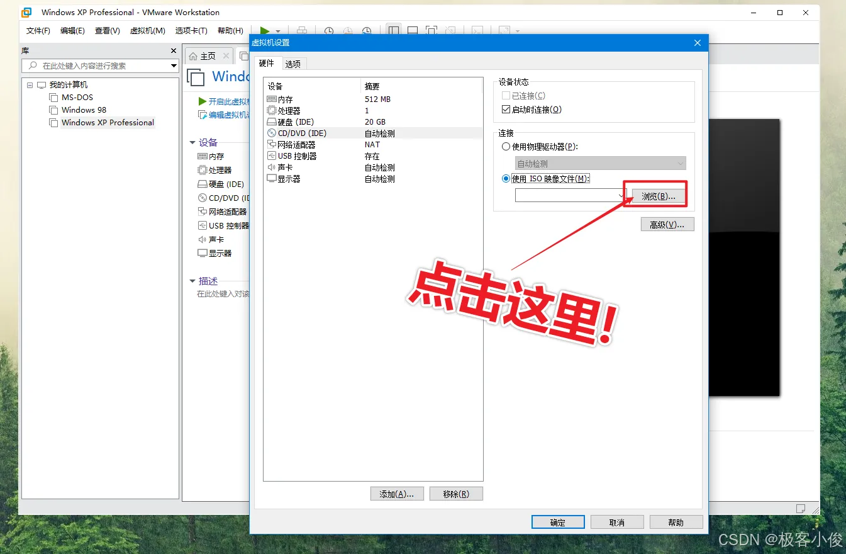This screenshot has height=554, width=846.
Task: Click the 添加(A)... button
Action: coord(397,494)
